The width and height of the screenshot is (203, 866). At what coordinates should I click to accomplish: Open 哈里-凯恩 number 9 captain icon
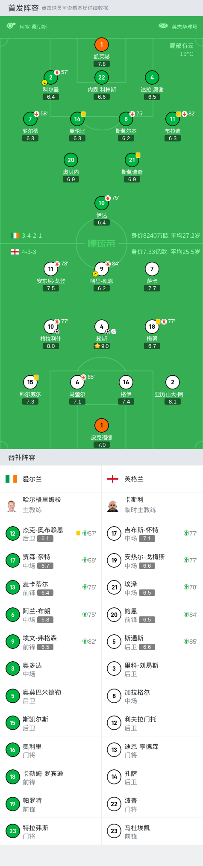(x=102, y=269)
